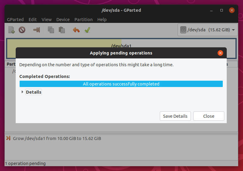The image size is (243, 171).
Task: Expand the Details disclosure triangle
Action: tap(22, 92)
